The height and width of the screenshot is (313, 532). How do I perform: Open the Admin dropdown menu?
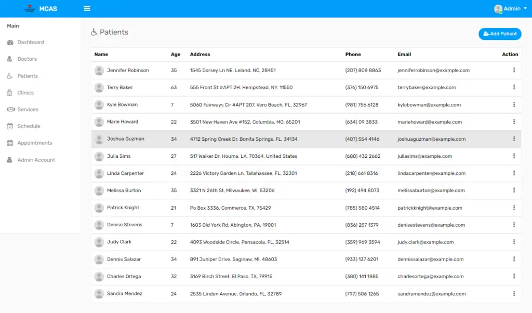click(511, 8)
